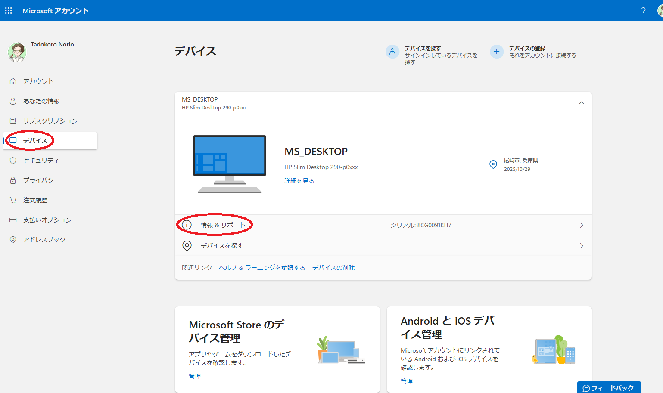Expand the 情報 & サポート row chevron

[x=581, y=225]
